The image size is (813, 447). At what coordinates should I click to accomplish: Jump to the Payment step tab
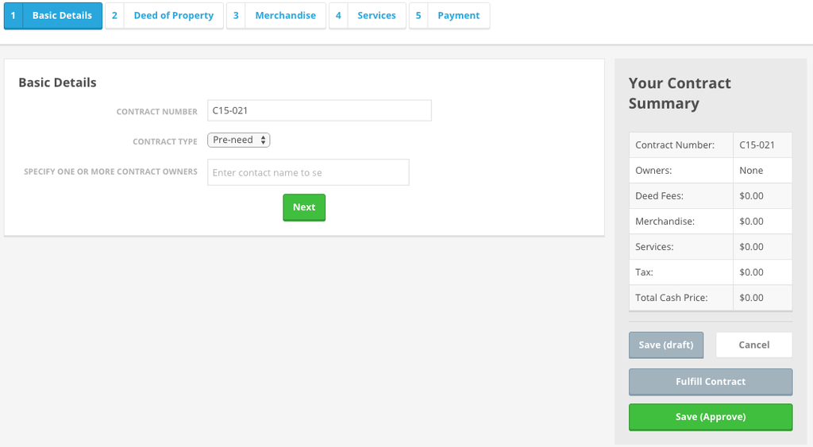click(449, 16)
